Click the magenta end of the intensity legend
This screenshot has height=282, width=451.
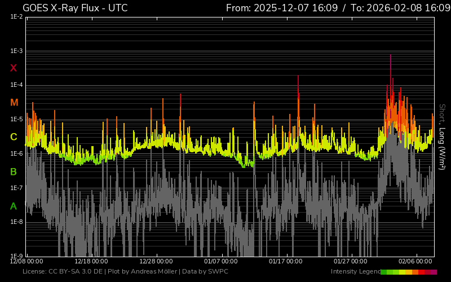pyautogui.click(x=434, y=272)
